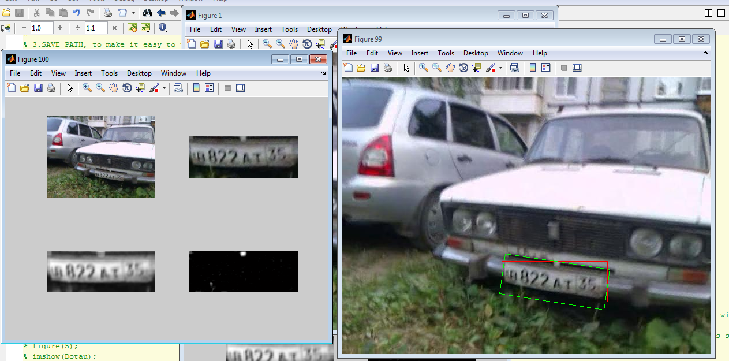
Task: Save figure icon in Figure 99
Action: click(375, 68)
